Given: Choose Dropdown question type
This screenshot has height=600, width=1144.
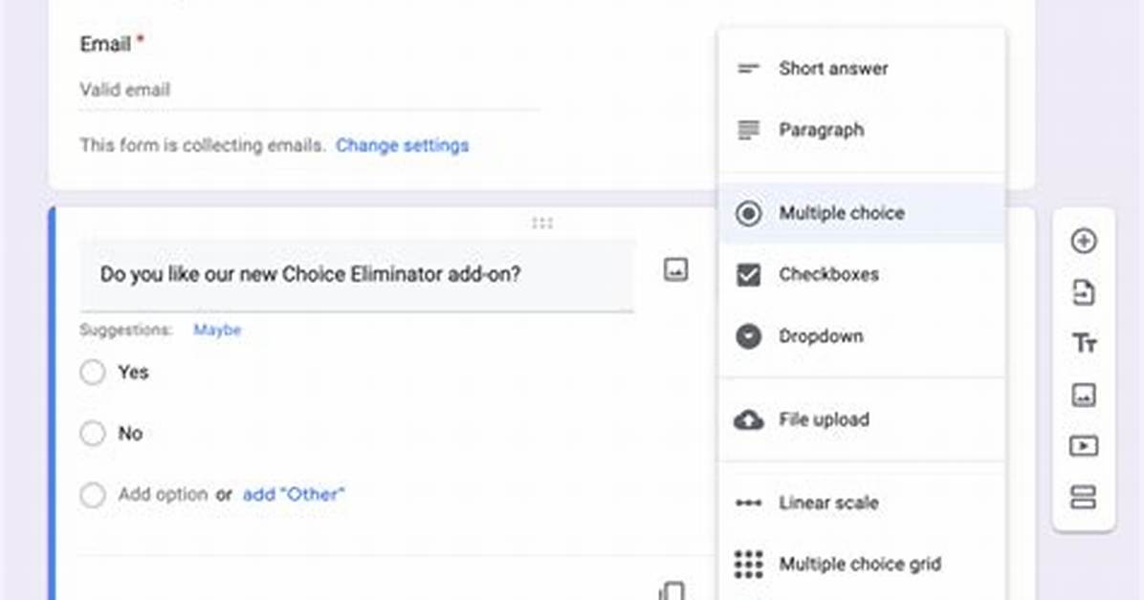Looking at the screenshot, I should coord(862,336).
